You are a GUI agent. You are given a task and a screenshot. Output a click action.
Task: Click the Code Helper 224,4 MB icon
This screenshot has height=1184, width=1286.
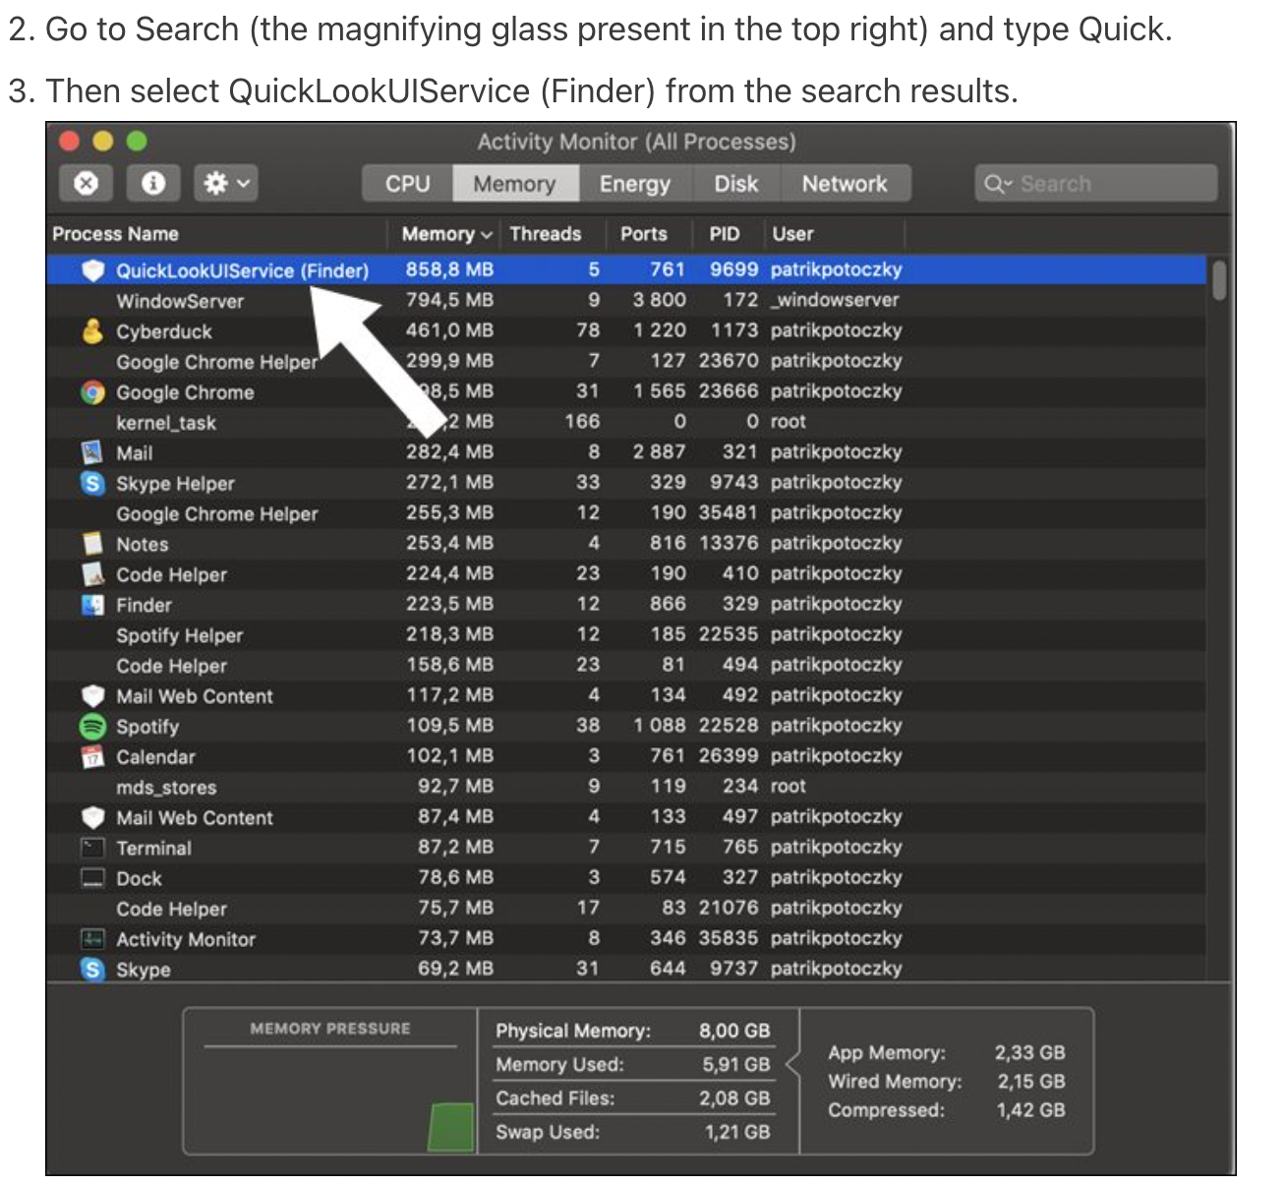(92, 574)
